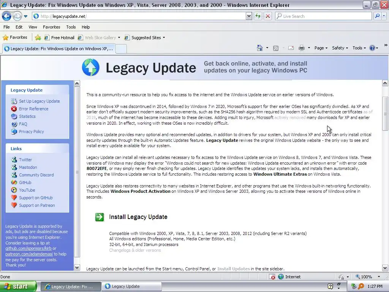
Task: Open Set Up Legacy Update sidebar link
Action: tap(39, 101)
